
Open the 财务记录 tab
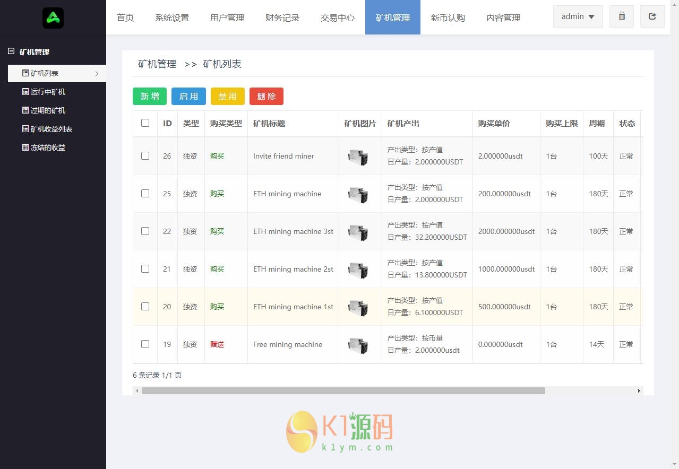pyautogui.click(x=282, y=18)
